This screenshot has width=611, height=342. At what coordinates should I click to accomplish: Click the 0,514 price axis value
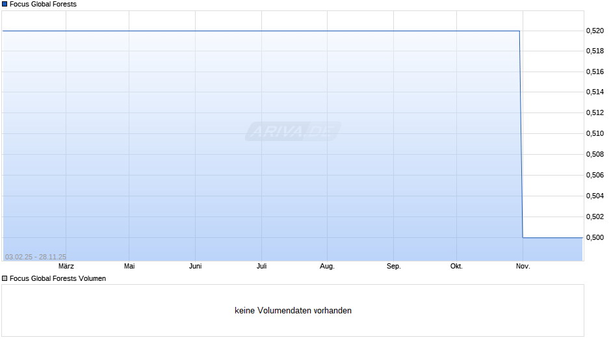595,92
